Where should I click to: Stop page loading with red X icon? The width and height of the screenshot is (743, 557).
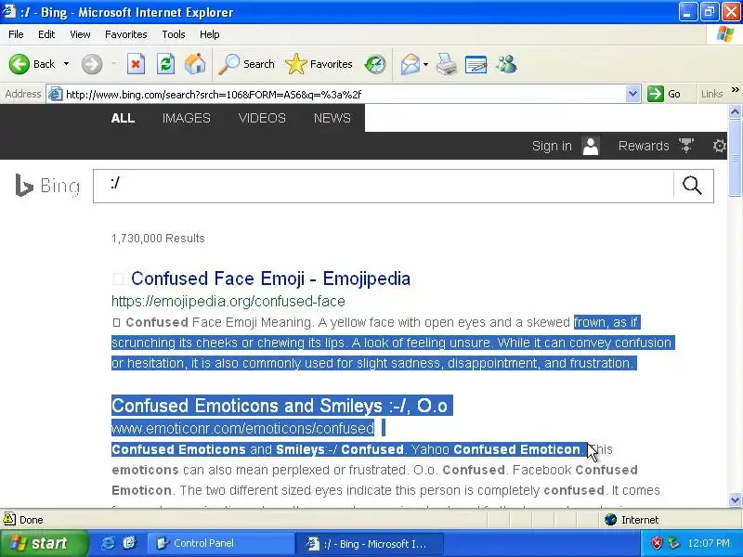click(x=136, y=64)
